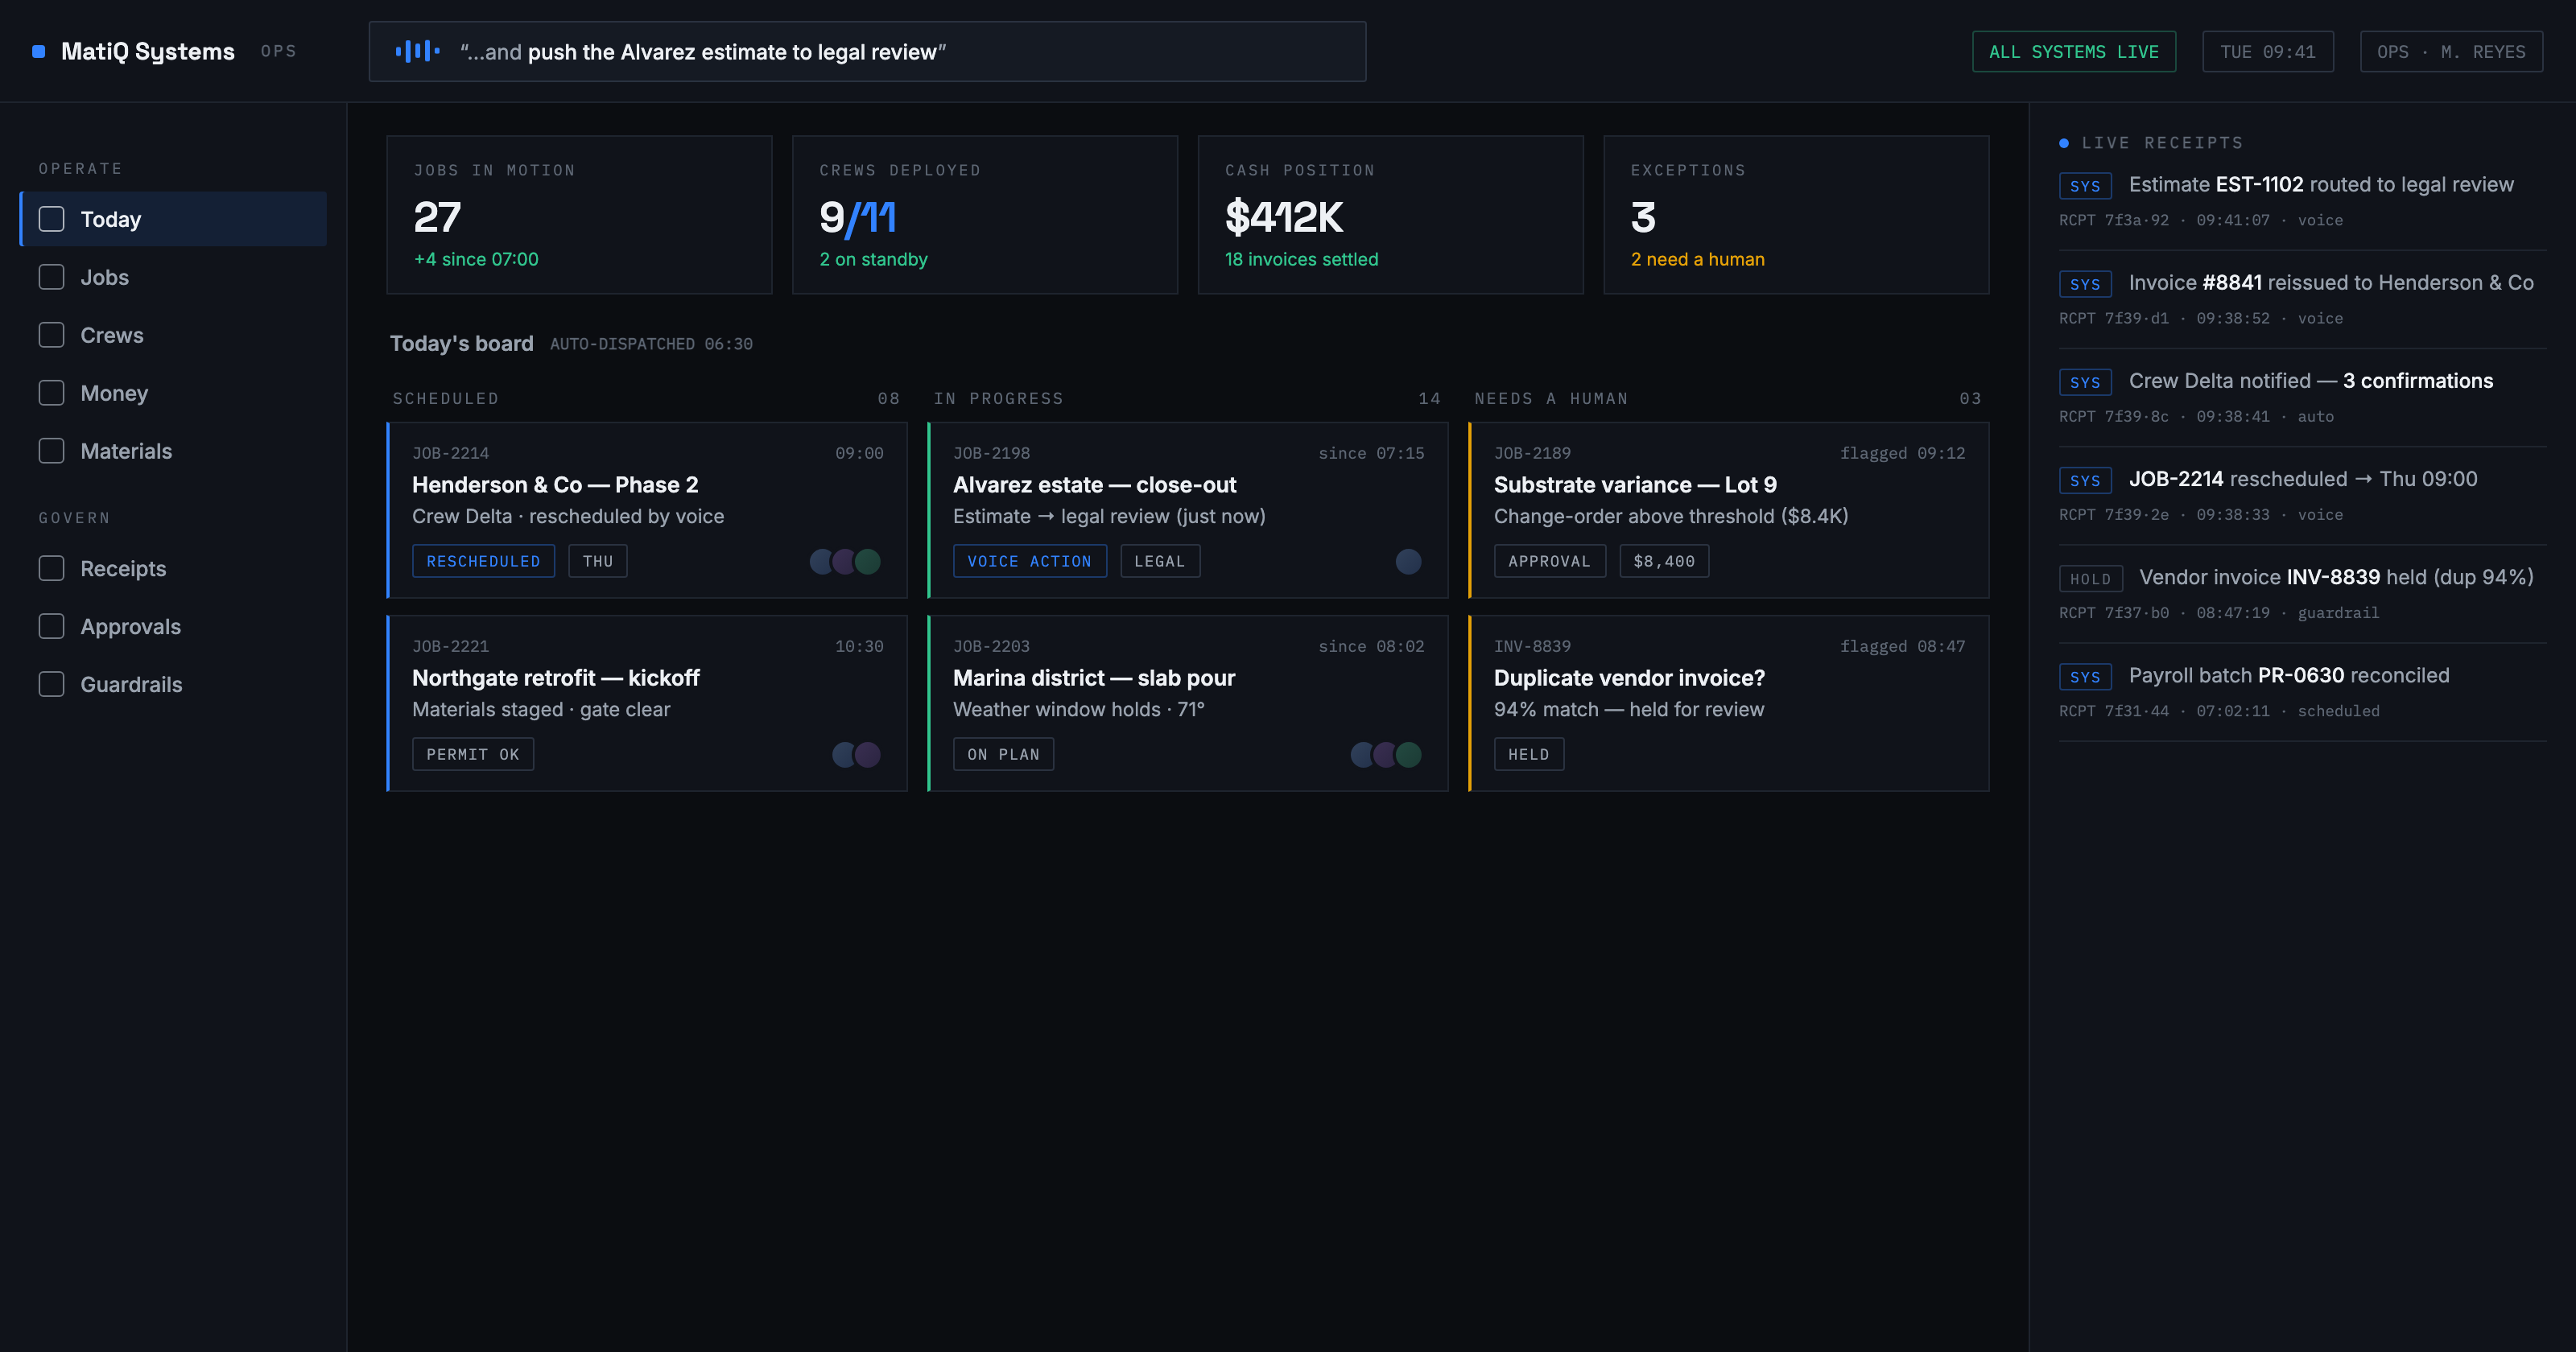Open Duplicate vendor invoice? card

point(1729,703)
